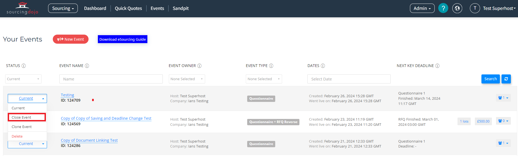Click the globe language icon
This screenshot has height=156, width=518.
(457, 8)
